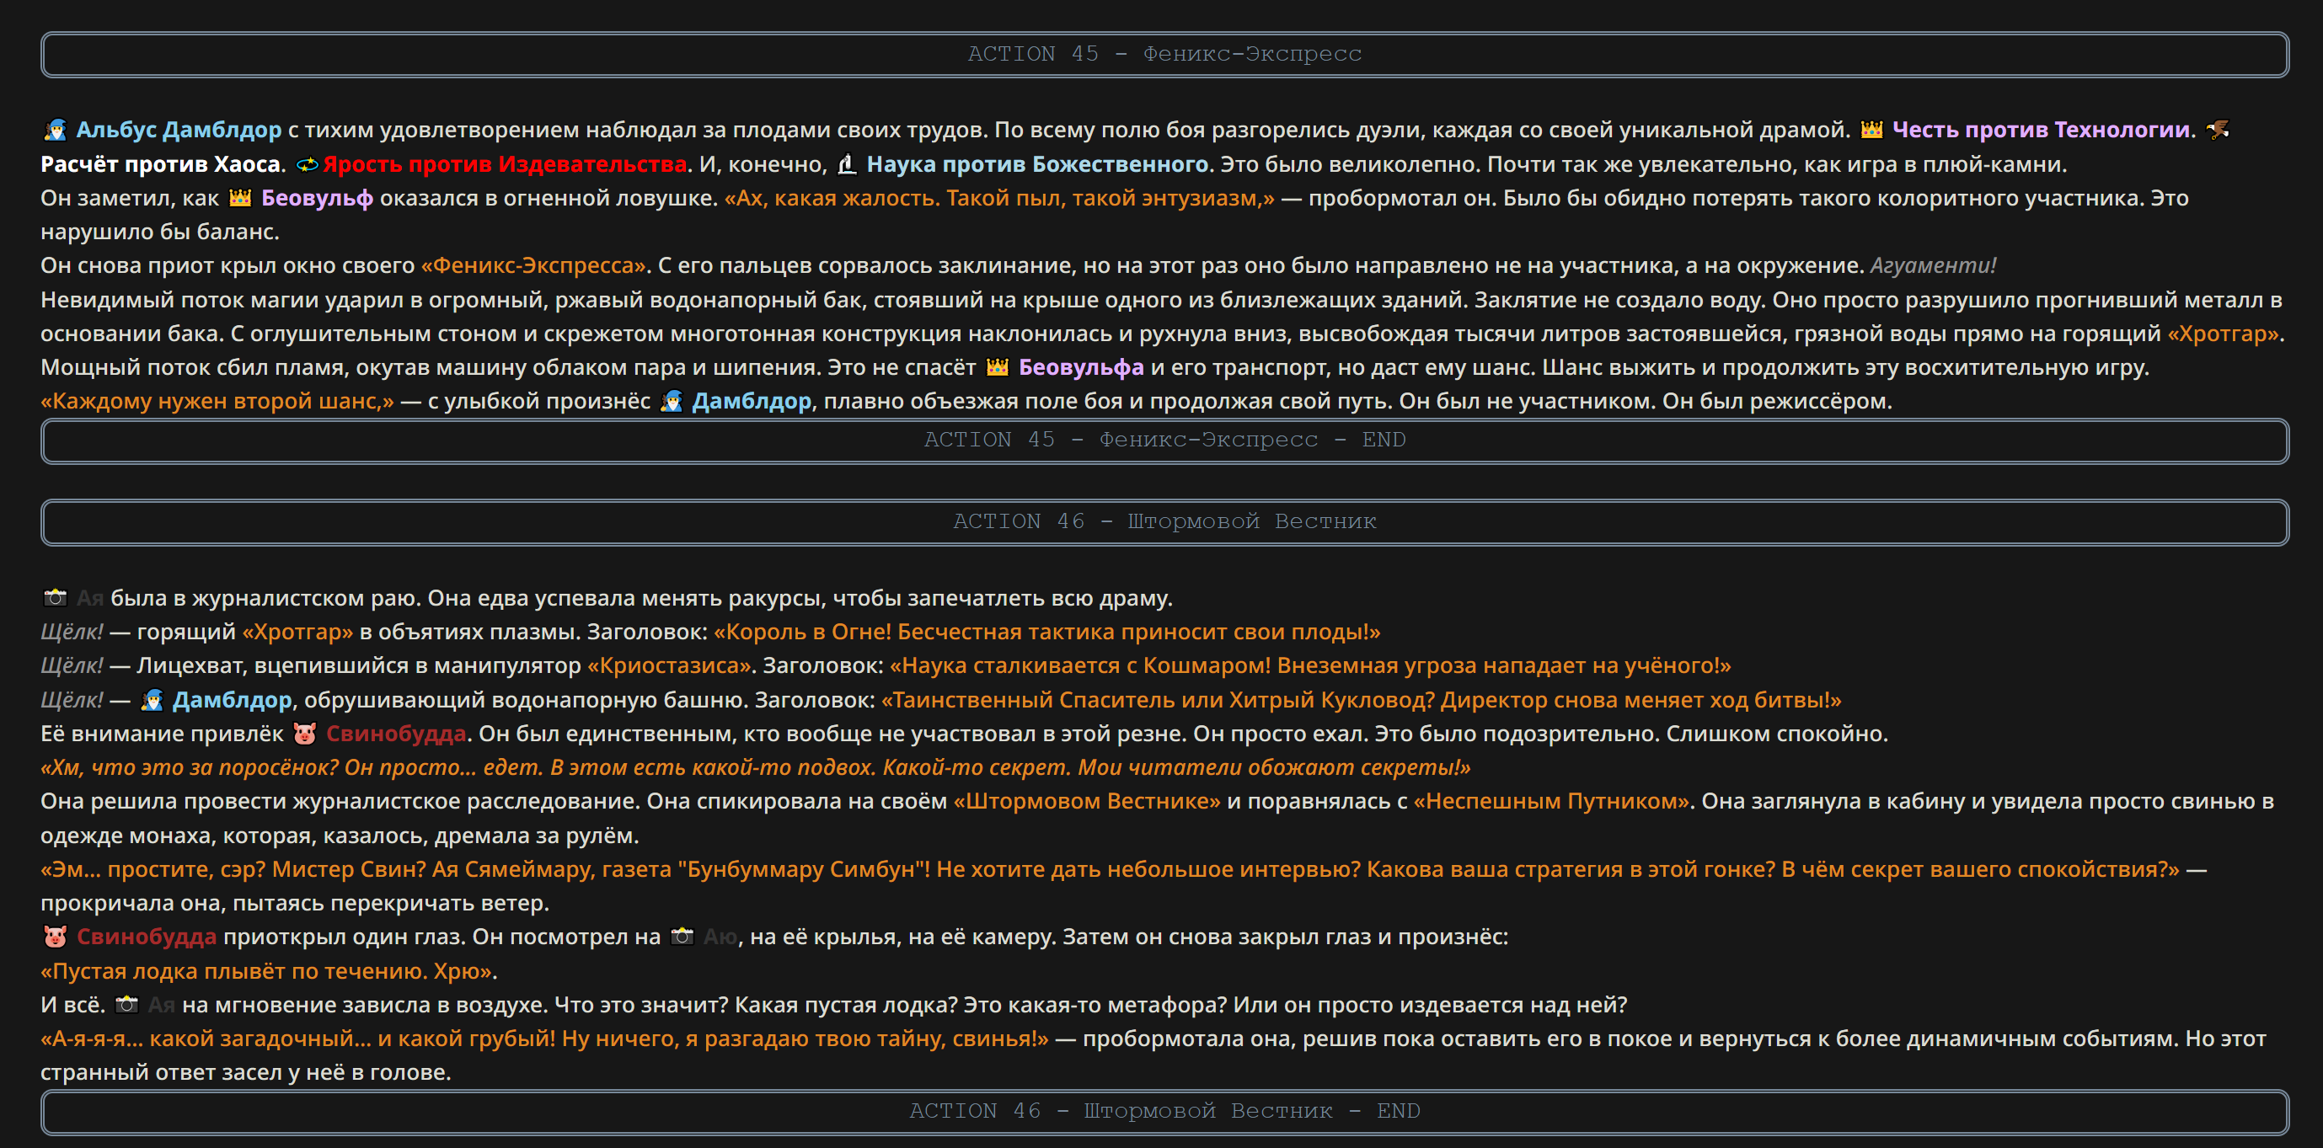Image resolution: width=2323 pixels, height=1148 pixels.
Task: Click orange «Криостазиса» text
Action: click(x=669, y=666)
